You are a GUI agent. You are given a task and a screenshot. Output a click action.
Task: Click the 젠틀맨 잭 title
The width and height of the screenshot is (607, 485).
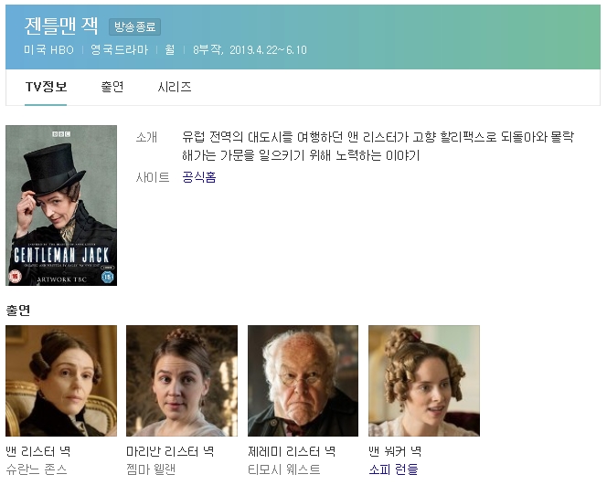coord(61,26)
